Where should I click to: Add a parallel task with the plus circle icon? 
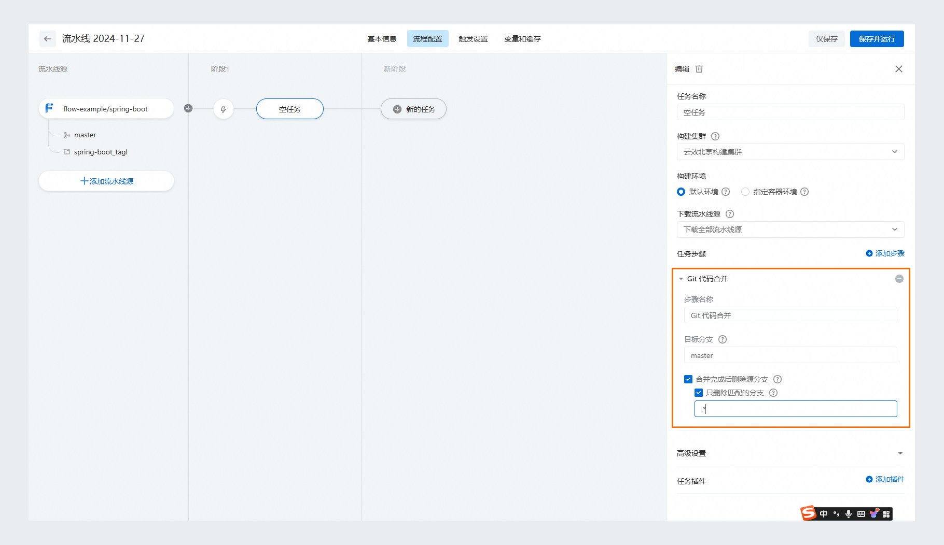(x=188, y=108)
